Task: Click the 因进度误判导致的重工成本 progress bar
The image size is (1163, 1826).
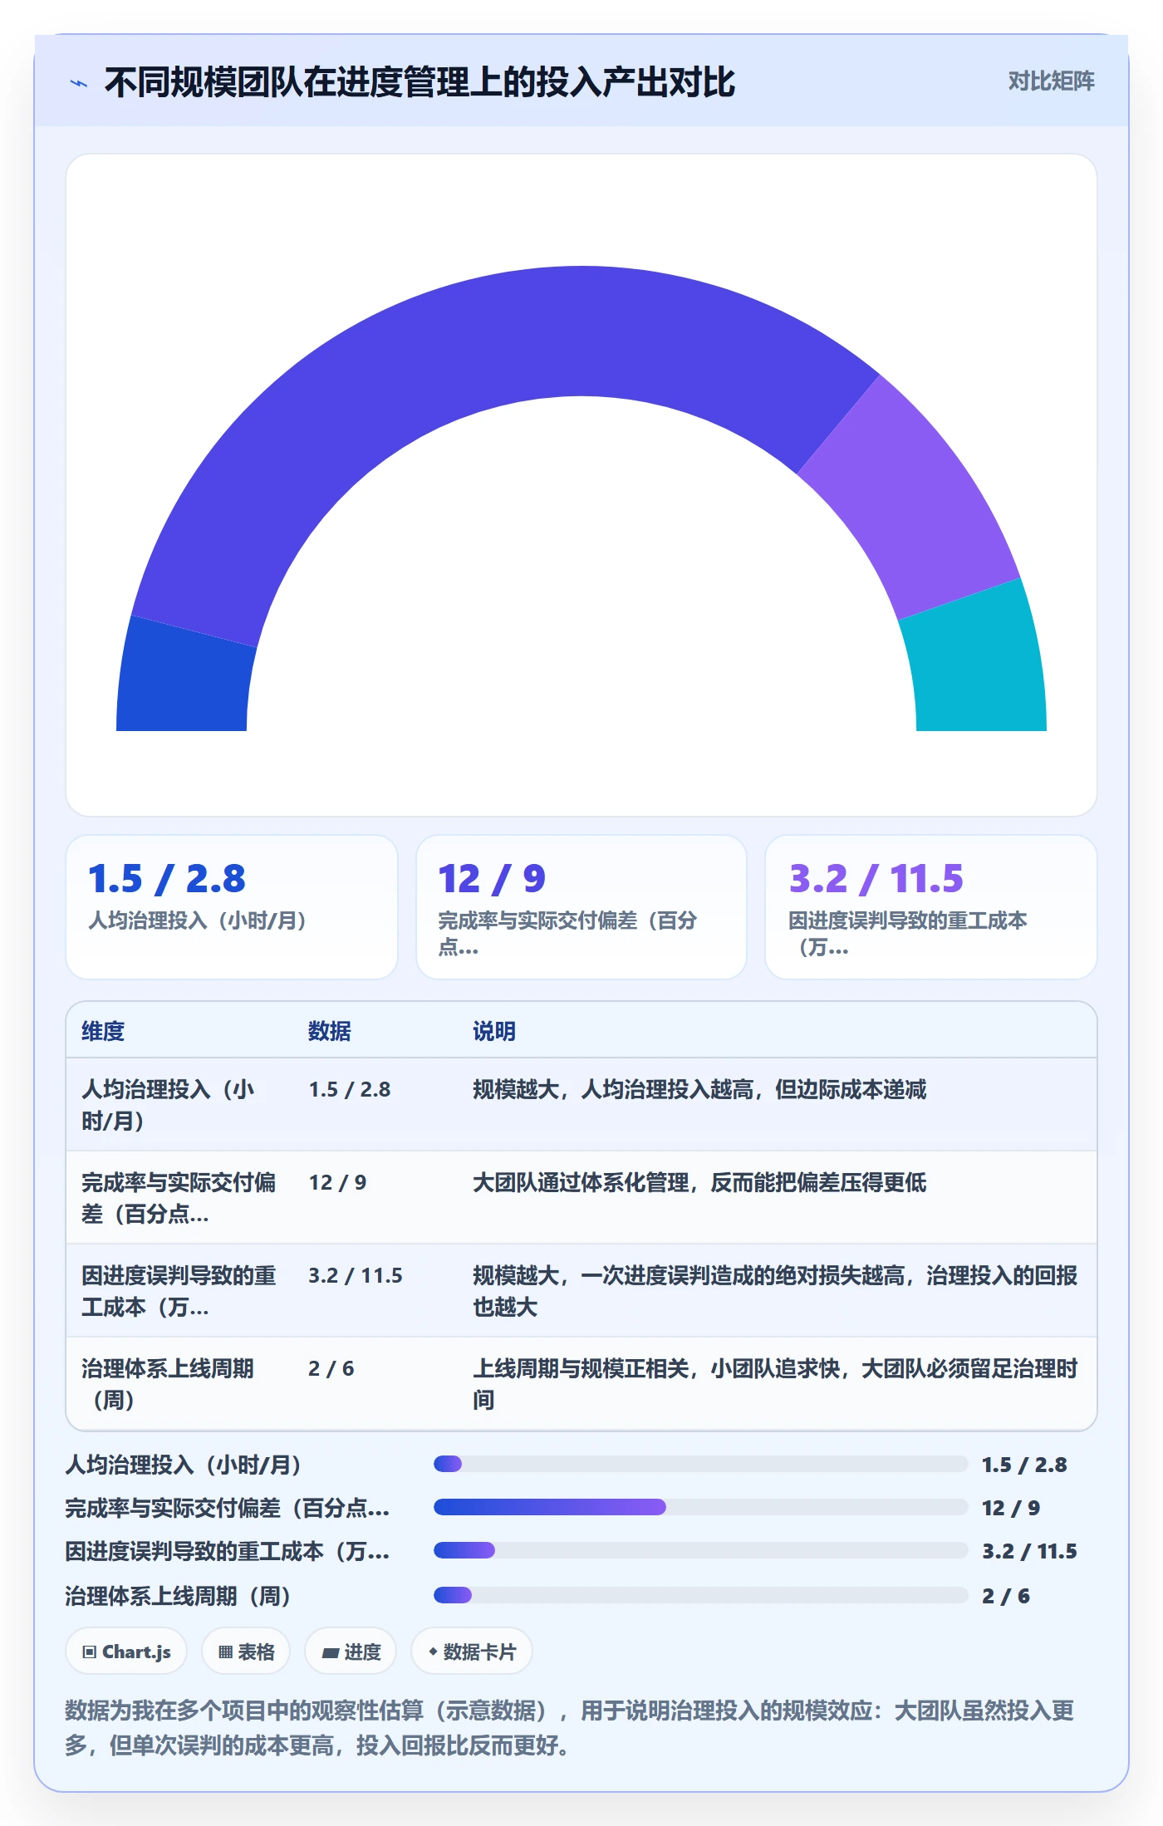Action: 700,1550
